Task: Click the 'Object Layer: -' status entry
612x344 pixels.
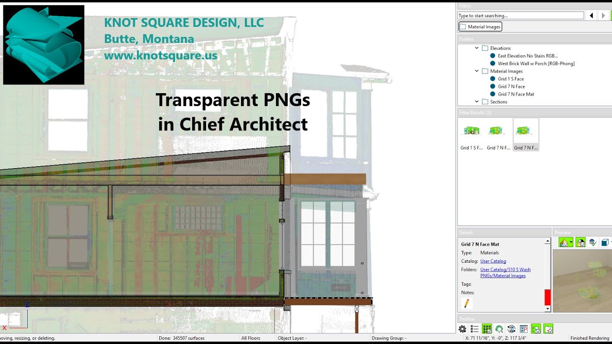Action: click(292, 338)
